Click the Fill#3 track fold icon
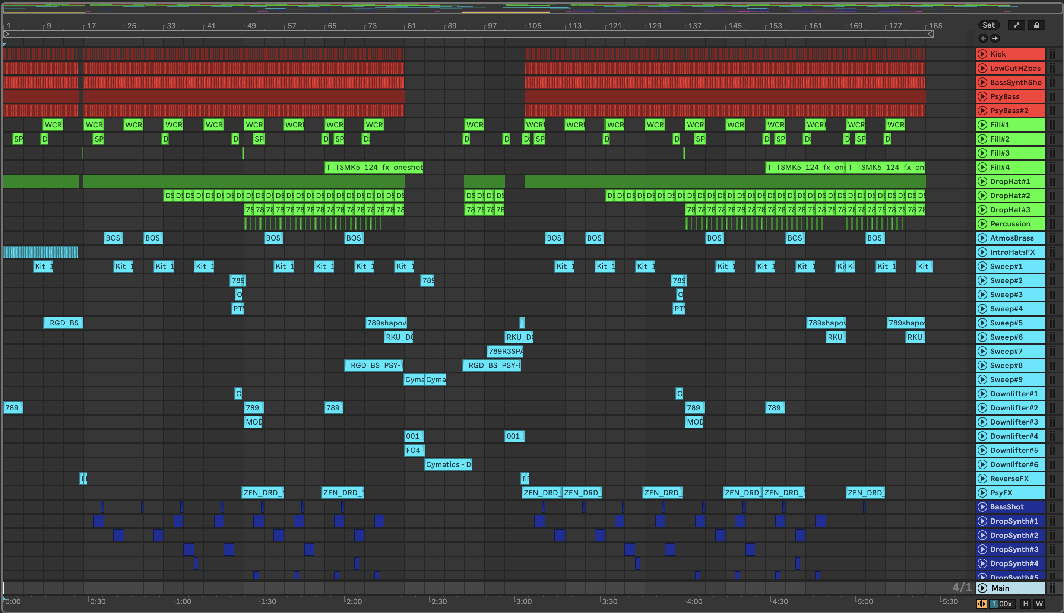This screenshot has height=613, width=1064. point(982,153)
